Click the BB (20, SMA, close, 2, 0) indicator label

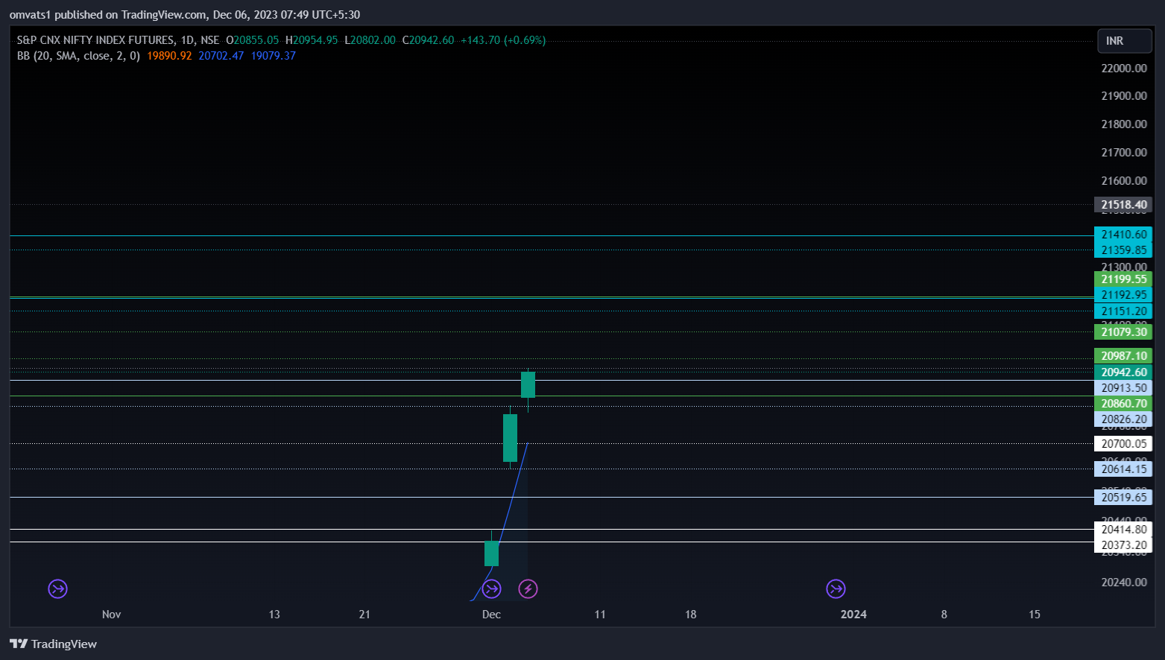[78, 55]
